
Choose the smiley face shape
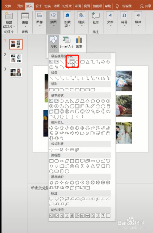pyautogui.click(x=82, y=111)
